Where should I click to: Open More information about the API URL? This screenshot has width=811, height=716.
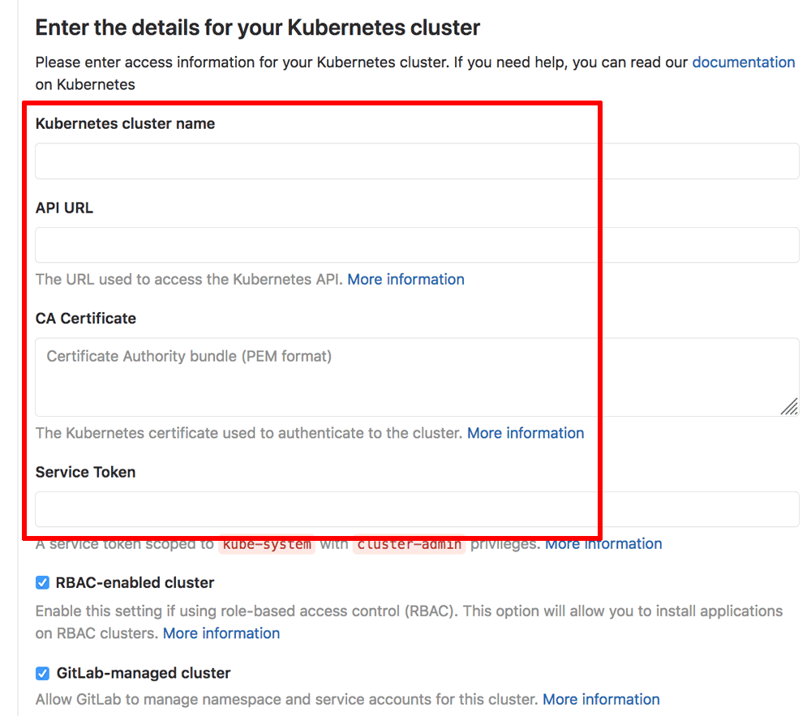click(405, 280)
